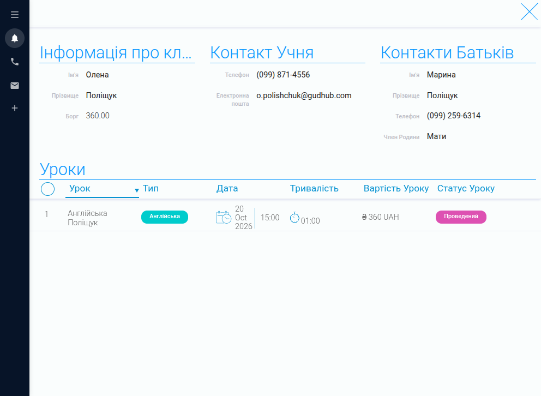Toggle the select-all circle in lessons table

pos(47,189)
